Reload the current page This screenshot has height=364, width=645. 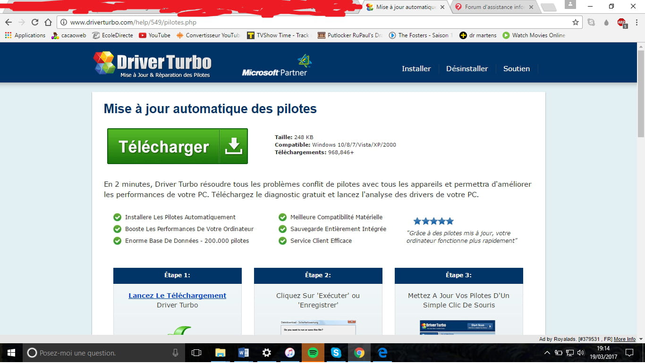tap(34, 22)
